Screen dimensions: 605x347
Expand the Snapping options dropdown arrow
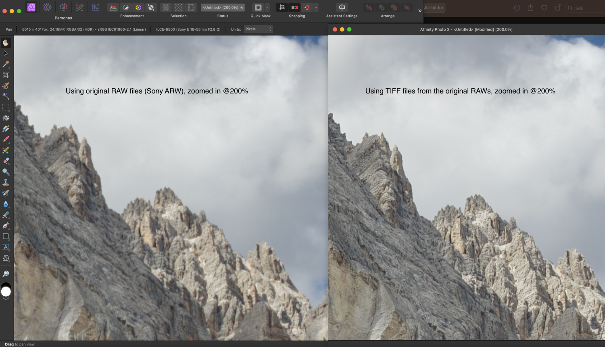tap(316, 8)
